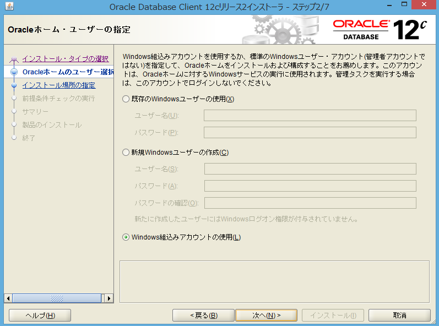Proceed with the 次へ(N) button
This screenshot has width=439, height=326.
[266, 316]
